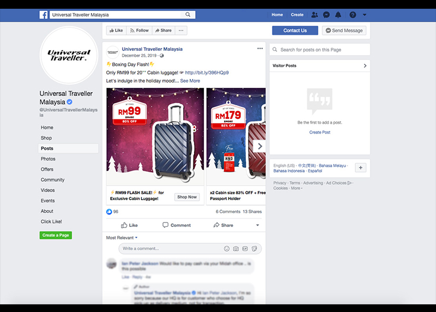
Task: Open Friend Requests icon in top bar
Action: coord(314,15)
